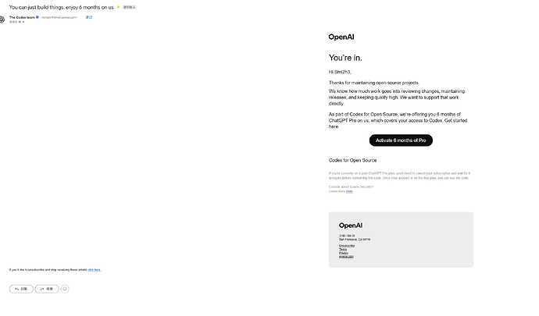Click the yellow importance marker beside the subject
The width and height of the screenshot is (539, 316).
[118, 7]
